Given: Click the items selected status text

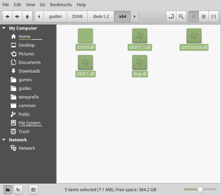Looking at the screenshot, I should click(x=110, y=190).
